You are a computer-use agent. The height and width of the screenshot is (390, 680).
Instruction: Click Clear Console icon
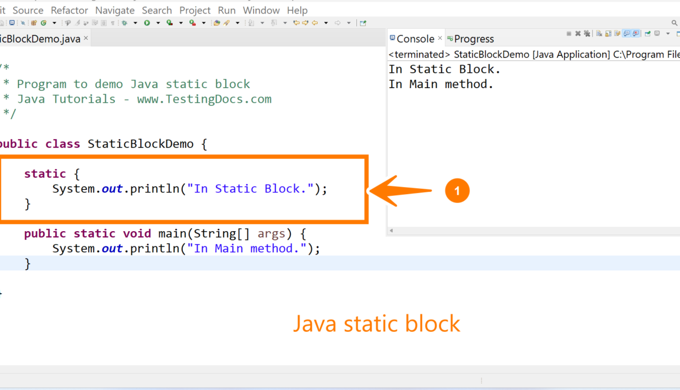pyautogui.click(x=599, y=34)
